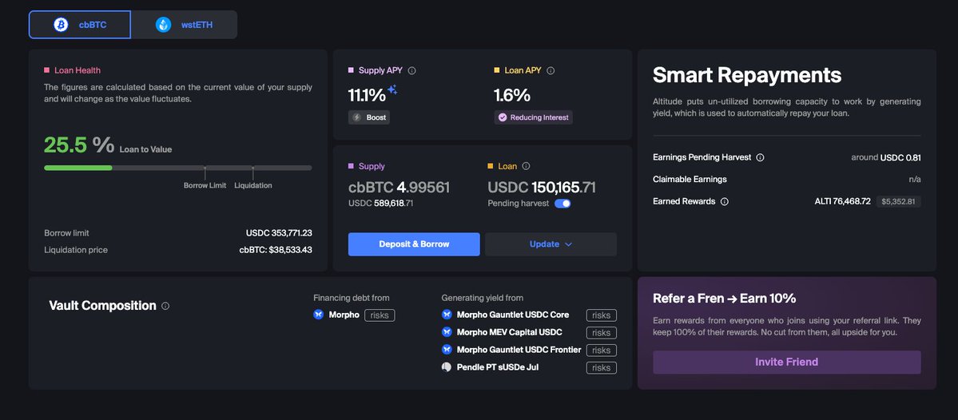Screen dimensions: 958x420
Task: Click the Pendle PT sUSDe Jul label
Action: [x=497, y=367]
